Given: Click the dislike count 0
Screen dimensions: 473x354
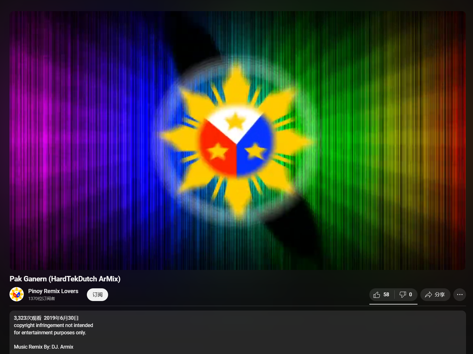Looking at the screenshot, I should tap(411, 295).
